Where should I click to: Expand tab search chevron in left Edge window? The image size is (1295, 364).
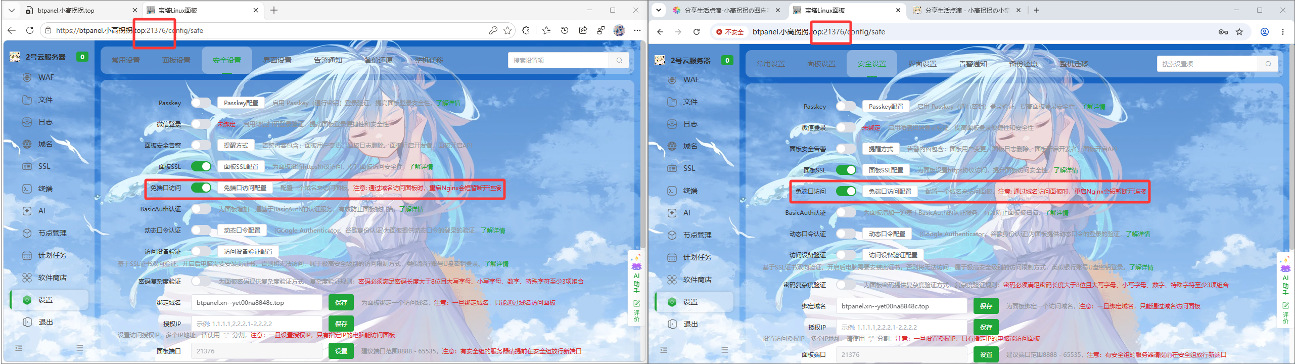tap(12, 10)
